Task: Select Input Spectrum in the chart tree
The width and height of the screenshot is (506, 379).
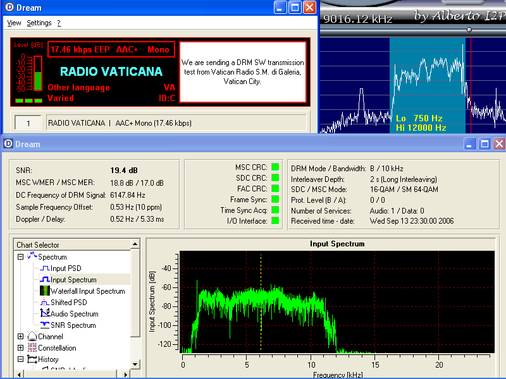Action: pos(73,279)
